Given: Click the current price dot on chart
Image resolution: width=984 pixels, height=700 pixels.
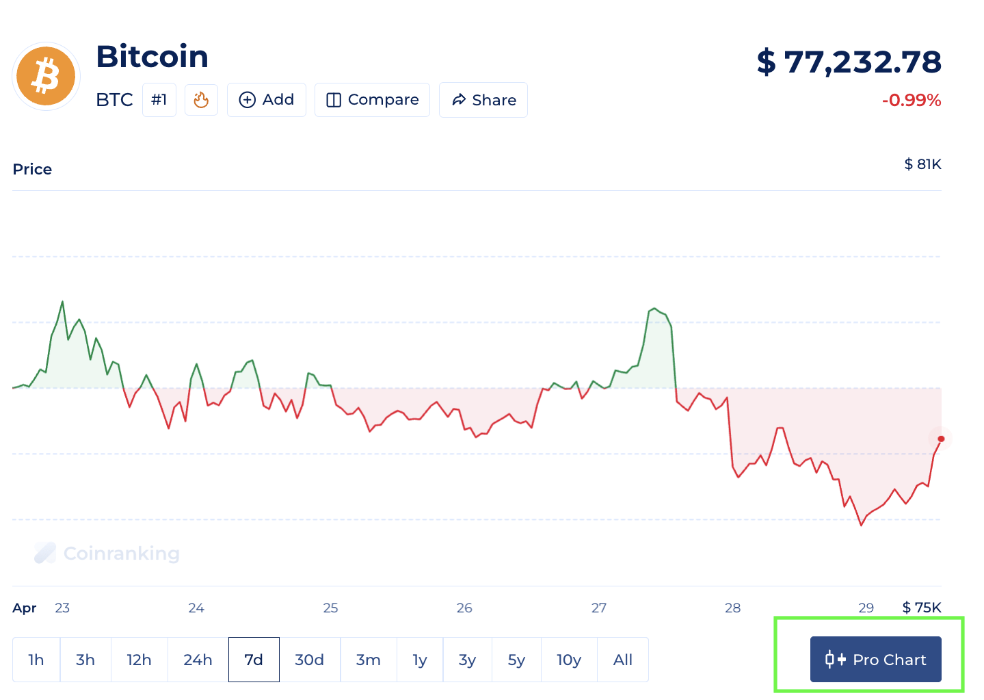Looking at the screenshot, I should point(941,439).
